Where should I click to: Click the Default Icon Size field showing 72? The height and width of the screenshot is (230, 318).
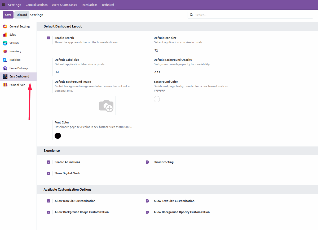click(x=175, y=50)
